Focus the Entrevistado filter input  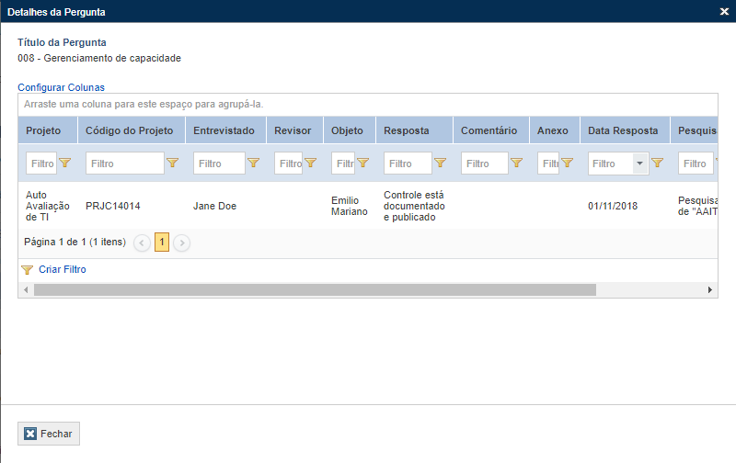(x=219, y=164)
